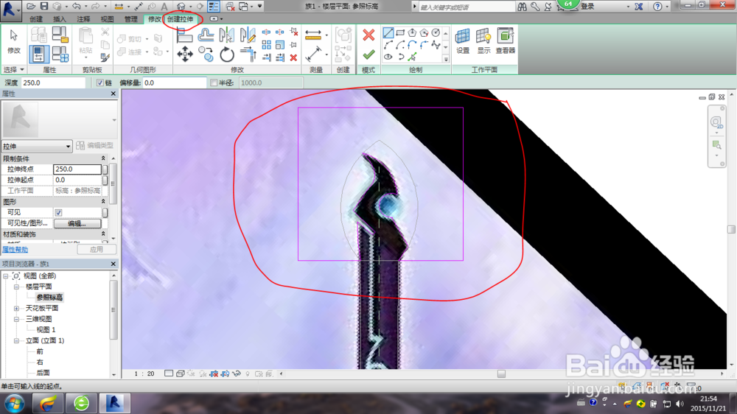
Task: Select the Rectangle draw tool
Action: [x=400, y=33]
